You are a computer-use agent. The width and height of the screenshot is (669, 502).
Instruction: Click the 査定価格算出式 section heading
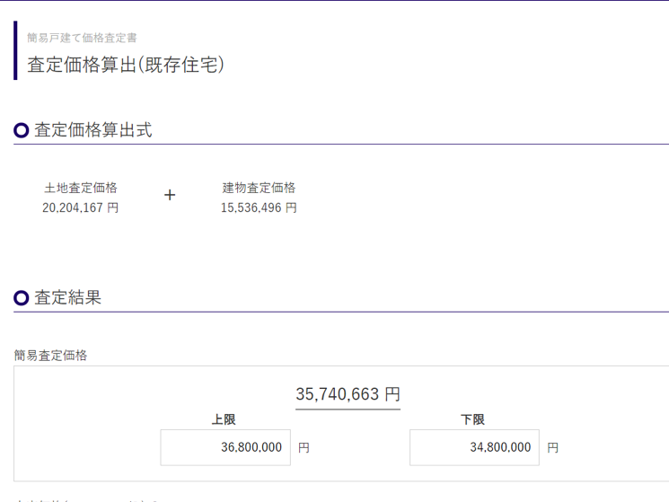pos(92,130)
